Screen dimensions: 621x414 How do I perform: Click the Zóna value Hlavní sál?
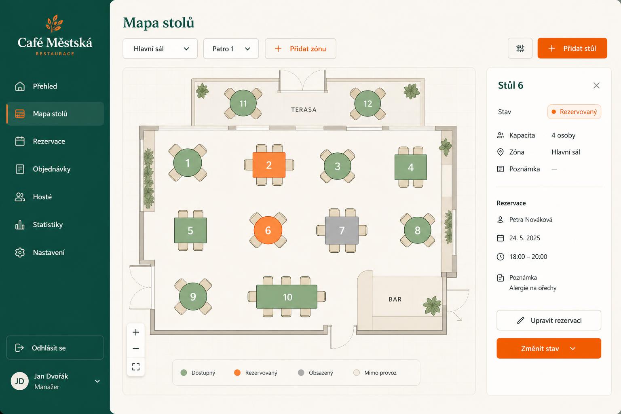(x=566, y=152)
